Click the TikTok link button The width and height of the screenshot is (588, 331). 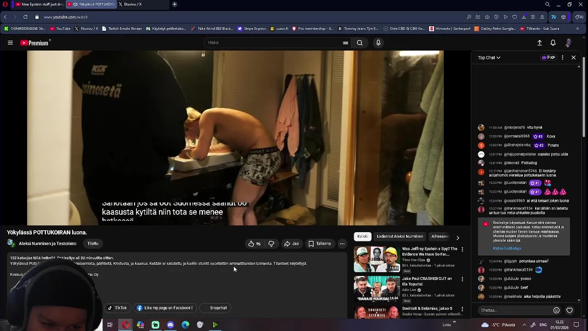point(117,308)
